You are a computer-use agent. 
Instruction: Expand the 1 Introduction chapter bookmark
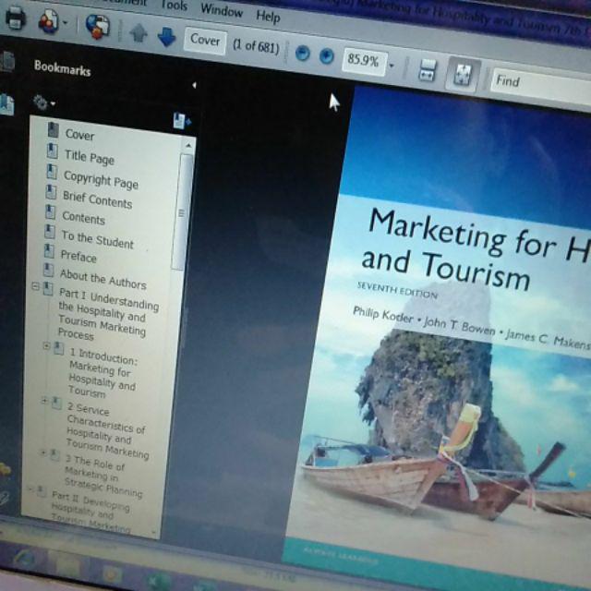tap(47, 346)
